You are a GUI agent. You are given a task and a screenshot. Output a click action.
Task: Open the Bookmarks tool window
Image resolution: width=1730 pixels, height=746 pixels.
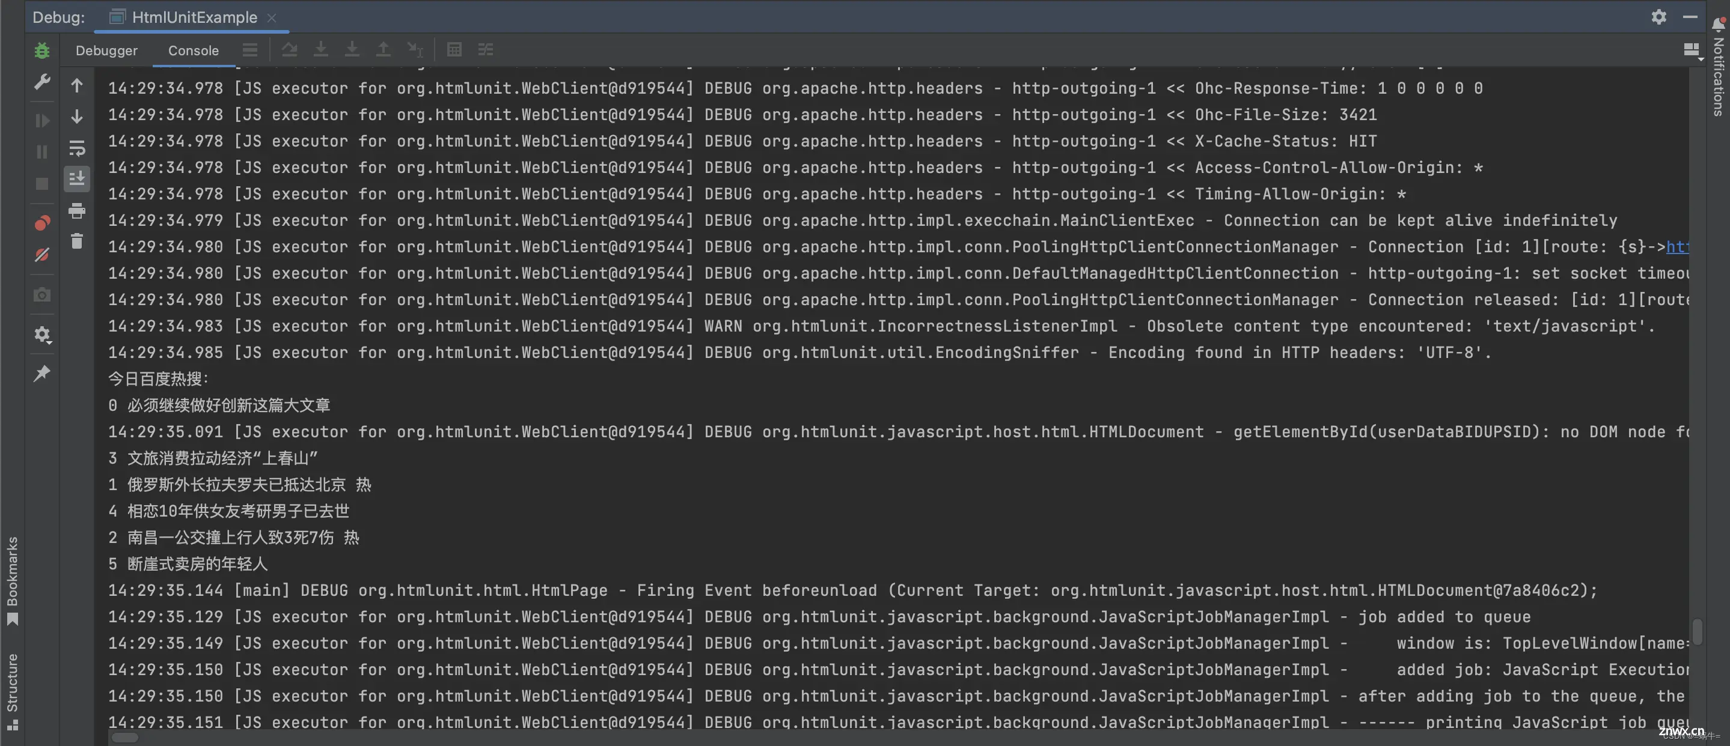coord(12,581)
